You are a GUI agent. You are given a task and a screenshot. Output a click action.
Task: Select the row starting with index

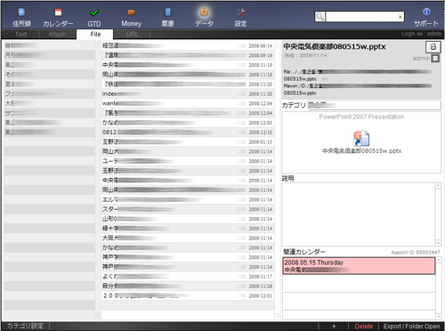point(188,93)
